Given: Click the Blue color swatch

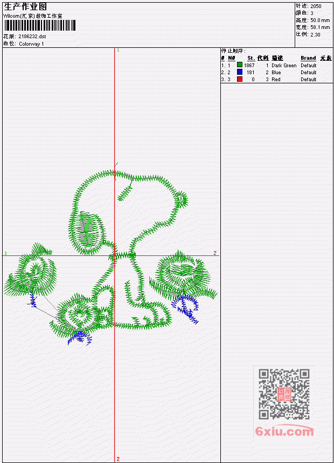Looking at the screenshot, I should (x=240, y=72).
